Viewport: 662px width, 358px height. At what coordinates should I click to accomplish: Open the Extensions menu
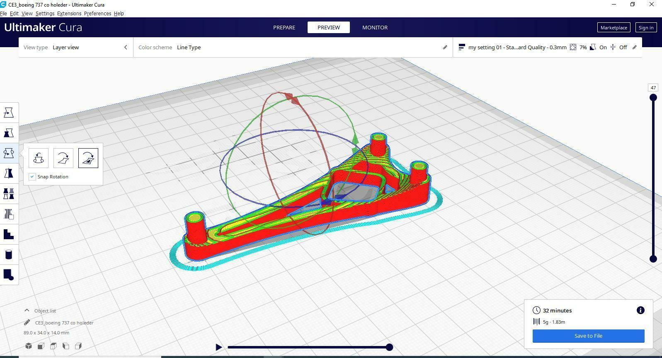point(69,14)
